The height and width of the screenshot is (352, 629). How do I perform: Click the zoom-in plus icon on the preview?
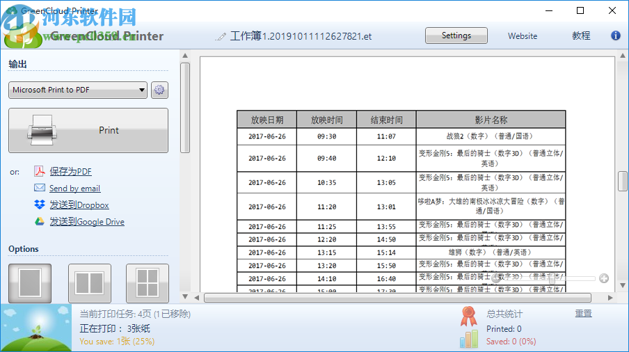(604, 278)
